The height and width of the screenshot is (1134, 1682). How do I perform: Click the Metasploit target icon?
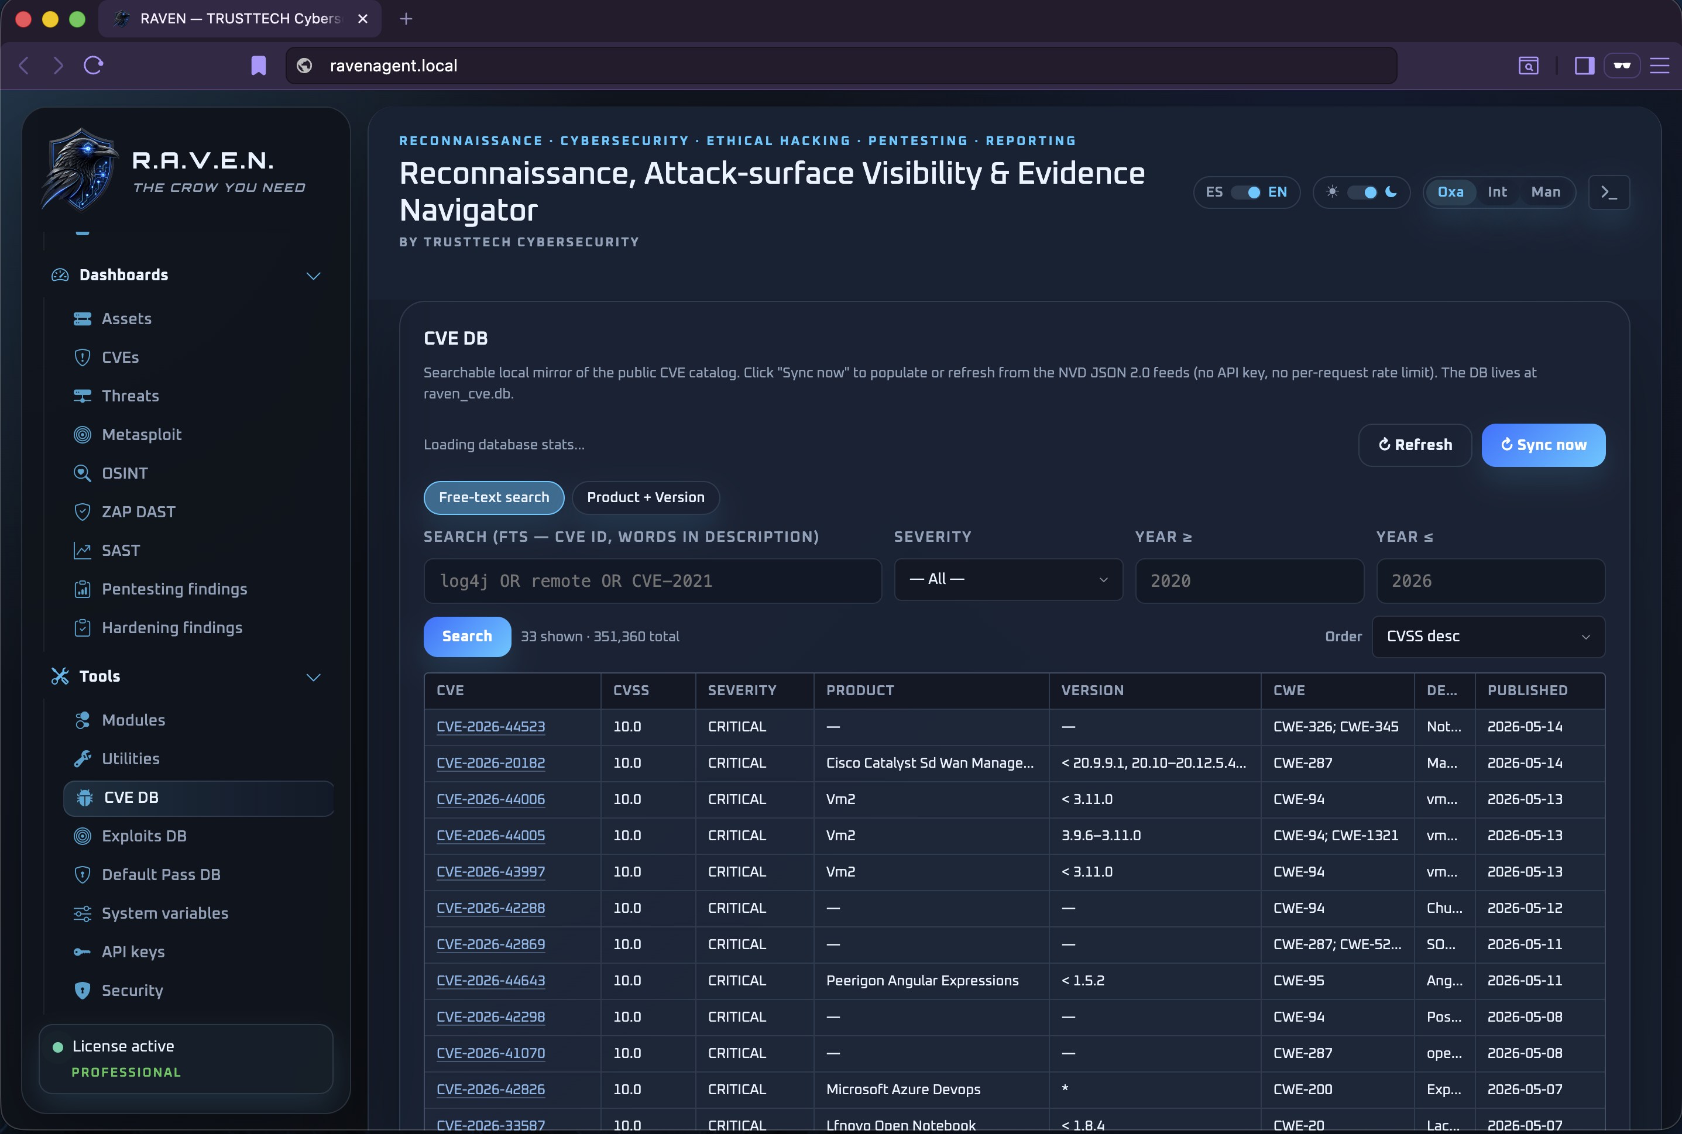83,435
